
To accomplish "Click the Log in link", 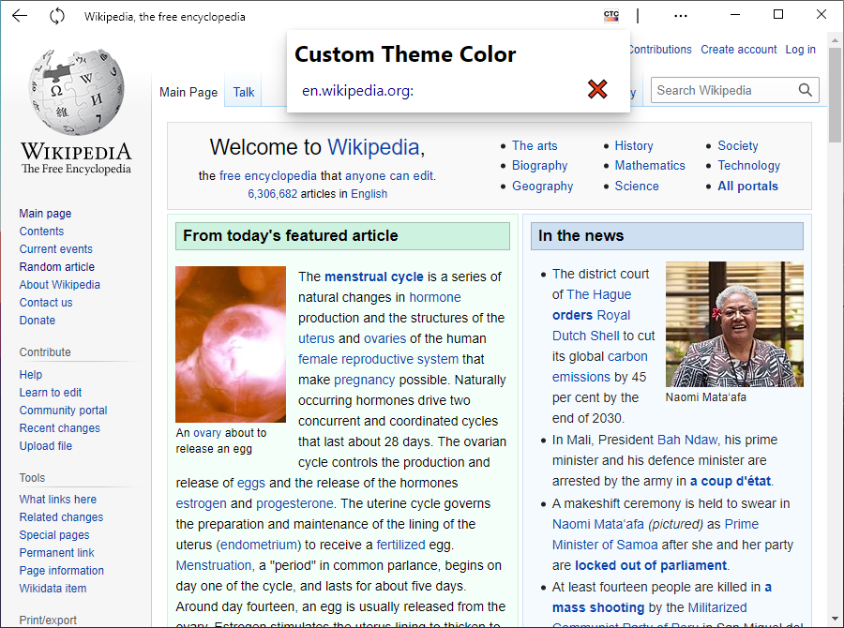I will pyautogui.click(x=800, y=49).
